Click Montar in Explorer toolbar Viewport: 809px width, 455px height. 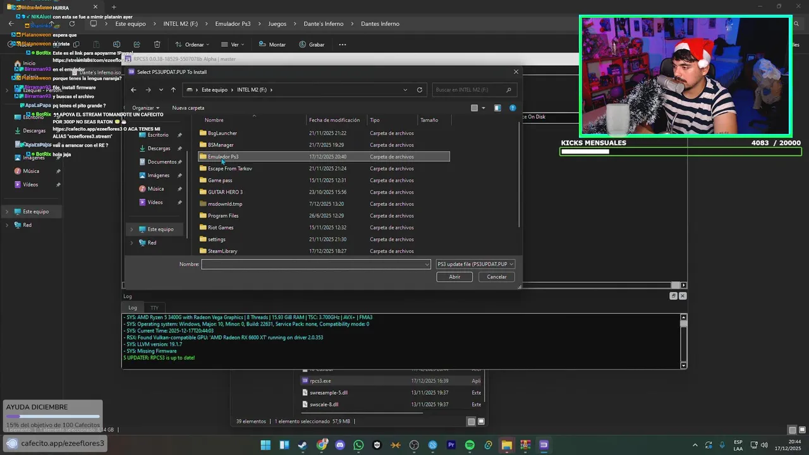[x=272, y=45]
